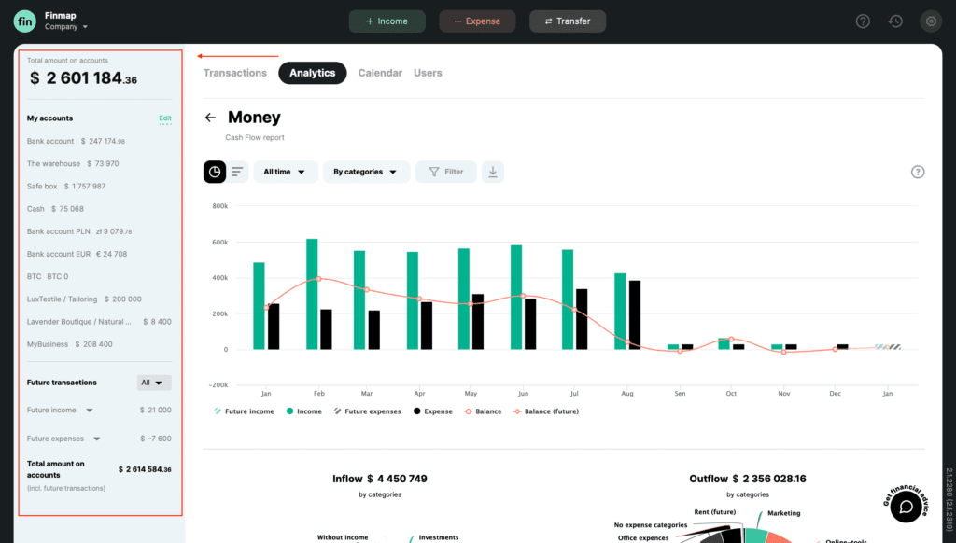Click the Income button in the top bar
This screenshot has width=956, height=543.
click(387, 21)
